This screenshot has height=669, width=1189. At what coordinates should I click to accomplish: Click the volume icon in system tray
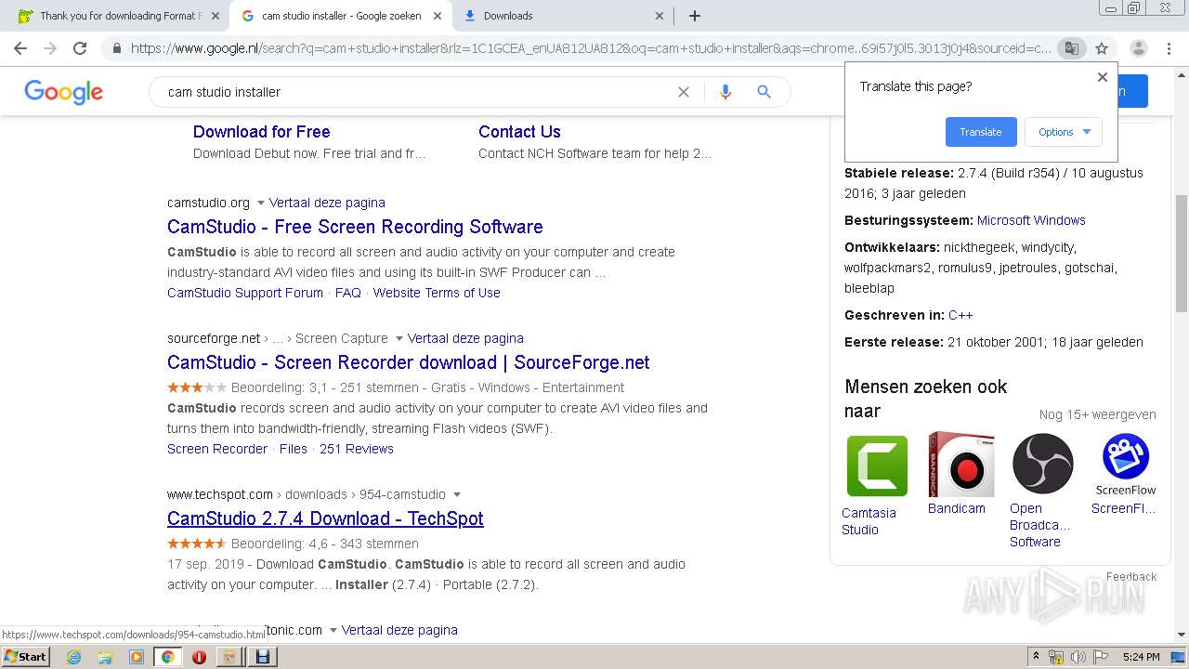(1078, 657)
